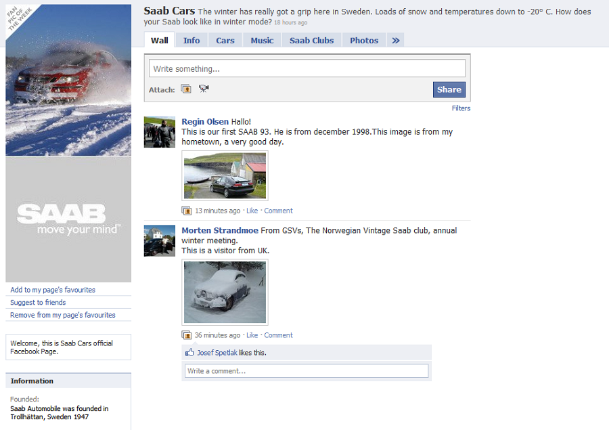Click Morten Strandmoe's profile picture
The image size is (609, 430).
(159, 241)
